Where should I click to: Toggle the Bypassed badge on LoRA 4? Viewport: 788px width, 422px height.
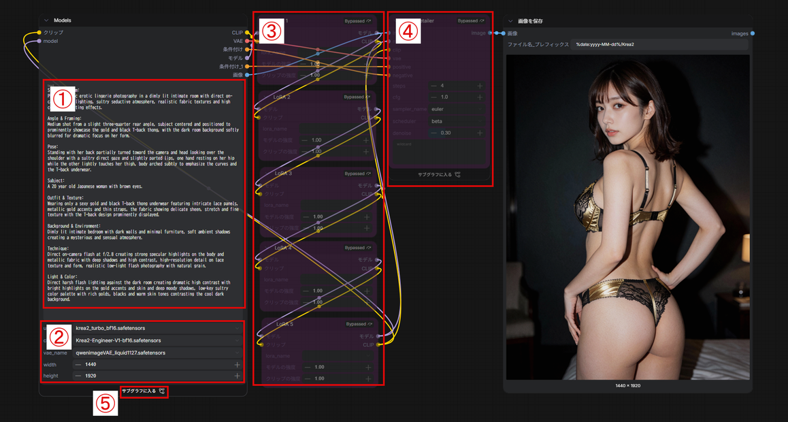tap(358, 248)
